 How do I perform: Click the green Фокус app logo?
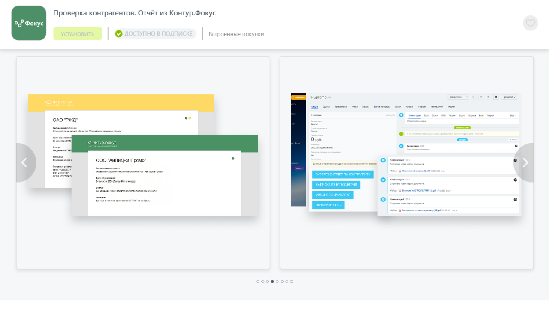(29, 23)
